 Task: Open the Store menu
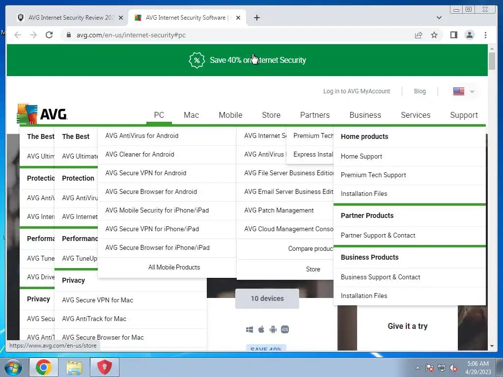click(x=271, y=115)
